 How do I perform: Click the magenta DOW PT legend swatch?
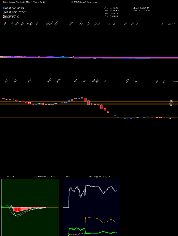tap(4, 16)
